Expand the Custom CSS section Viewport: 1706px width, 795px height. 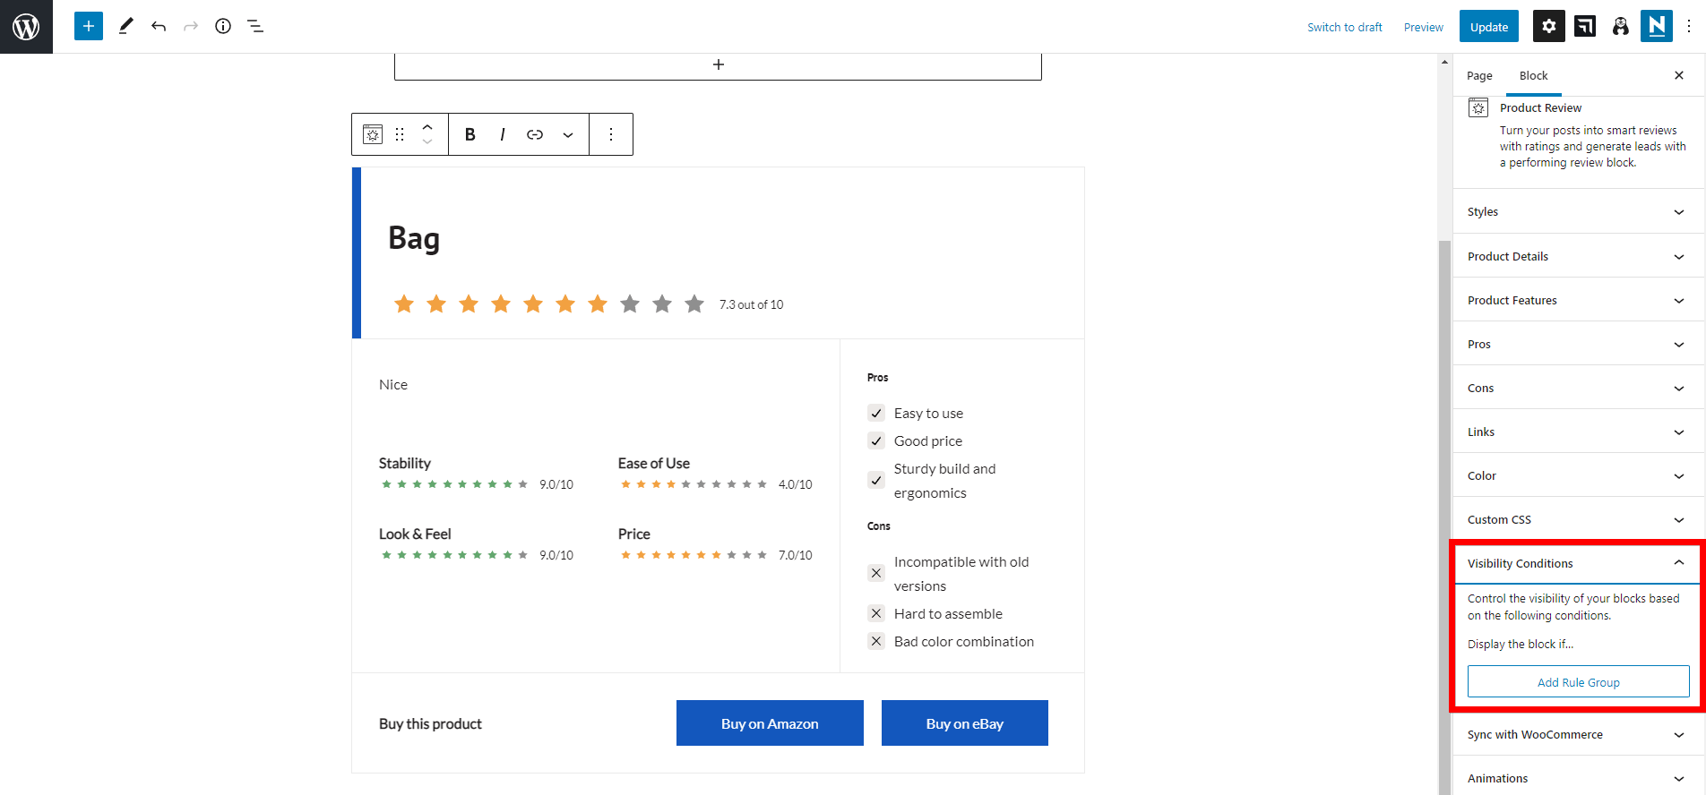pyautogui.click(x=1577, y=520)
